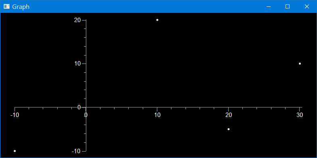This screenshot has height=158, width=317.
Task: Minimize the Graph window
Action: pyautogui.click(x=269, y=6)
